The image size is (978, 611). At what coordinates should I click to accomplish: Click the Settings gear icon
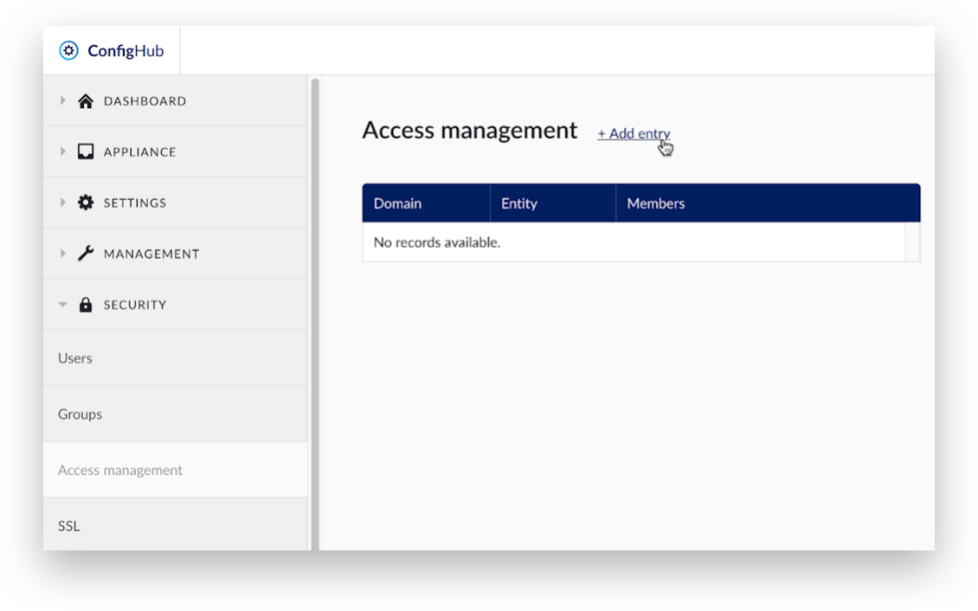(x=86, y=203)
